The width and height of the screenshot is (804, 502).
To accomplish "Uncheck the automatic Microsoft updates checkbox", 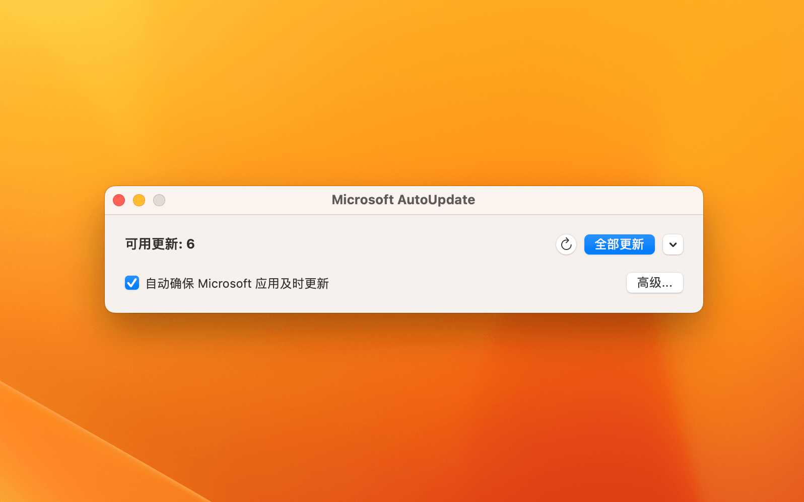I will click(132, 283).
